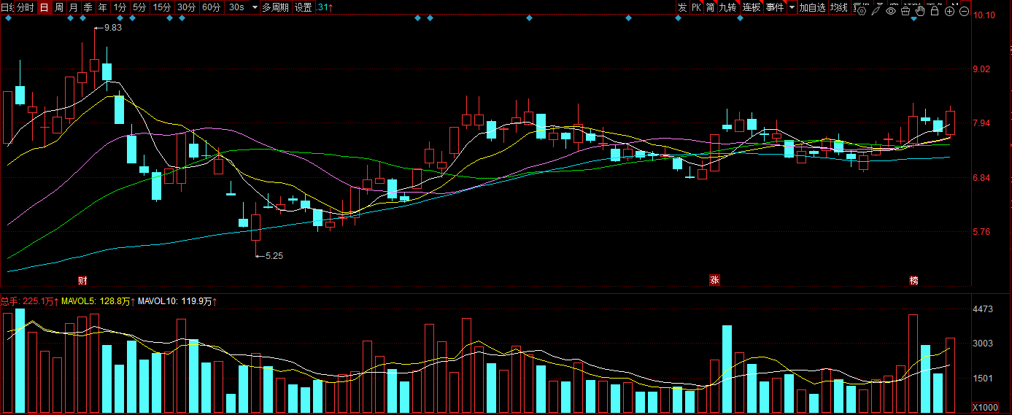The image size is (1012, 415).
Task: Click the '榜' event marker below chart
Action: pos(913,281)
